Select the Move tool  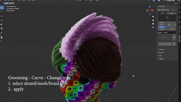pos(2,16)
